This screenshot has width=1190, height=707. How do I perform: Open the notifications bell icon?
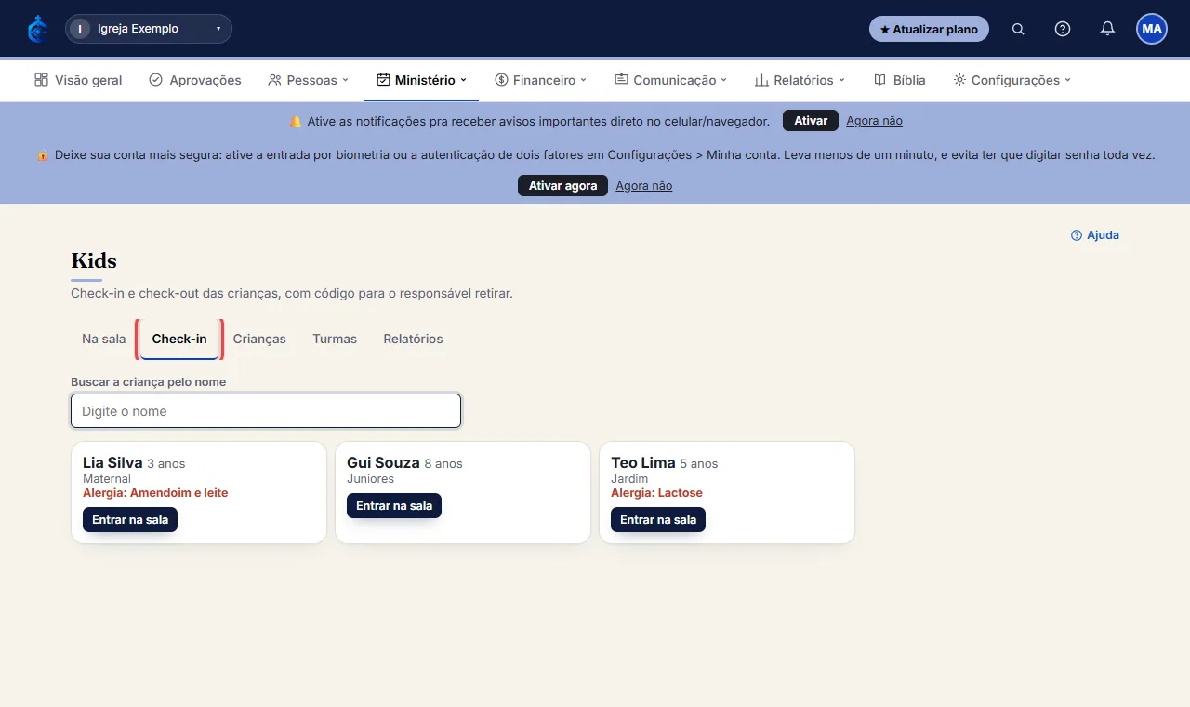click(1107, 29)
